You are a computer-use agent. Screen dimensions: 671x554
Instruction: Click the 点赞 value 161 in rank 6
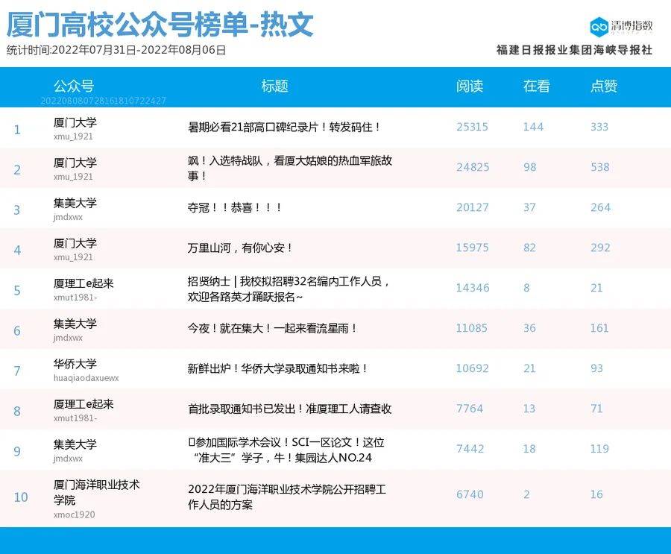(x=599, y=328)
